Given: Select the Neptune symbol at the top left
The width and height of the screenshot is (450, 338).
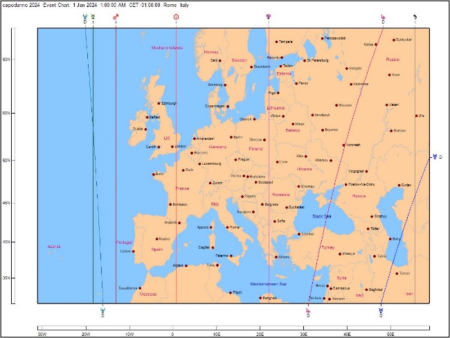Looking at the screenshot, I should coord(84,17).
